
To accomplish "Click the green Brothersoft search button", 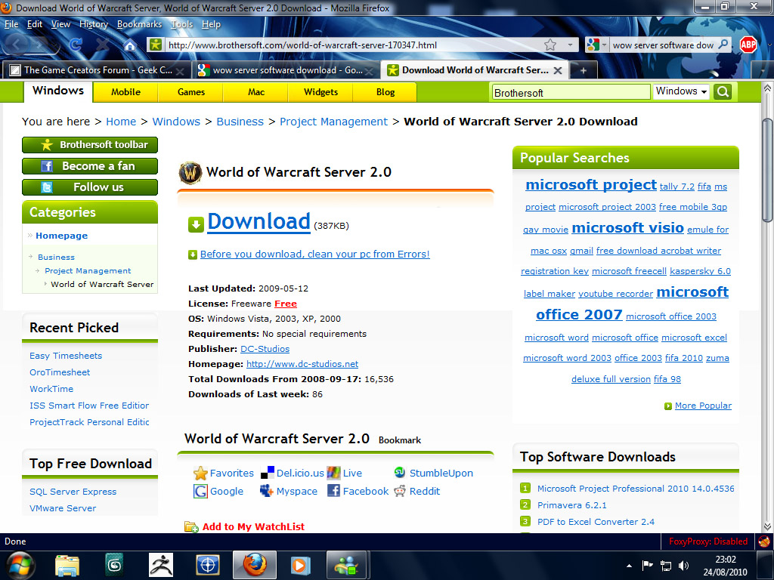I will 722,91.
